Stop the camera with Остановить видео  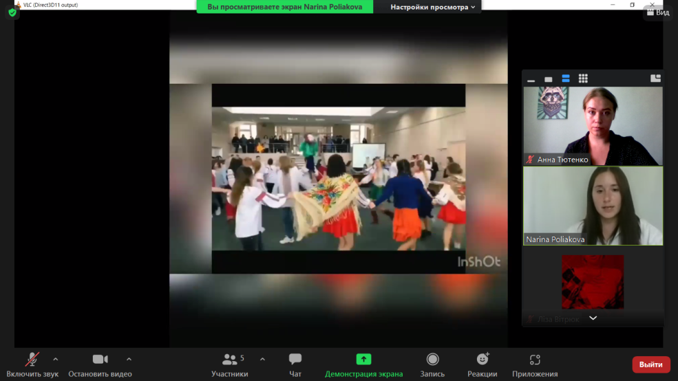pyautogui.click(x=100, y=364)
